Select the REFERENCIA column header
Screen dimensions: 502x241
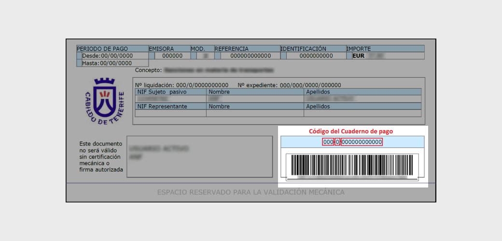coord(247,49)
